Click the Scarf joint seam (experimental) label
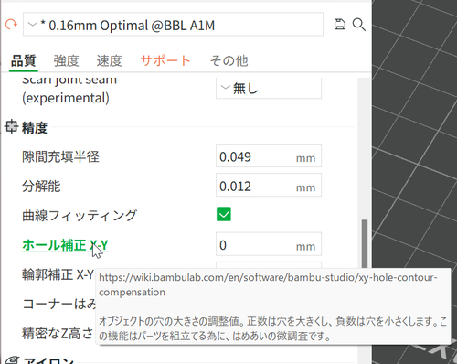The width and height of the screenshot is (457, 364). tap(69, 91)
